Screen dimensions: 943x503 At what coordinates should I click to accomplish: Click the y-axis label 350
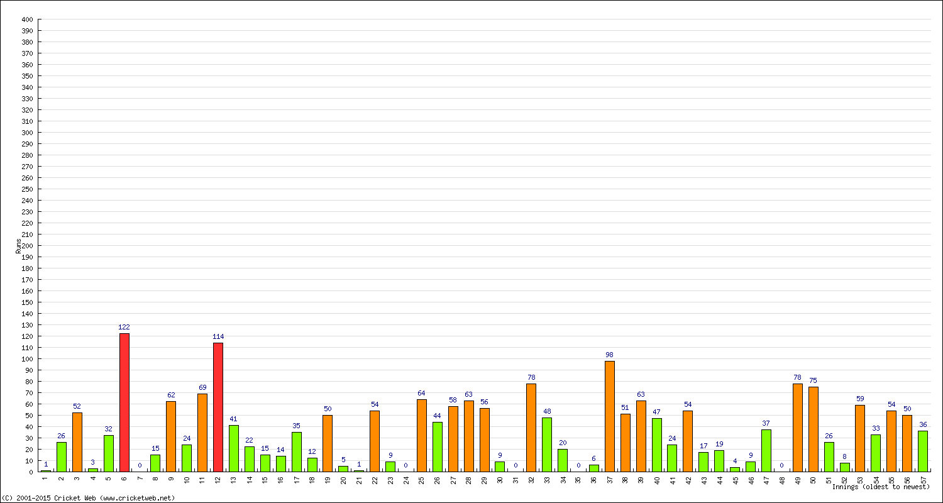[x=27, y=76]
